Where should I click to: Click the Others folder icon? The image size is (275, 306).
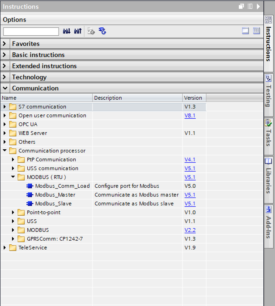click(13, 142)
